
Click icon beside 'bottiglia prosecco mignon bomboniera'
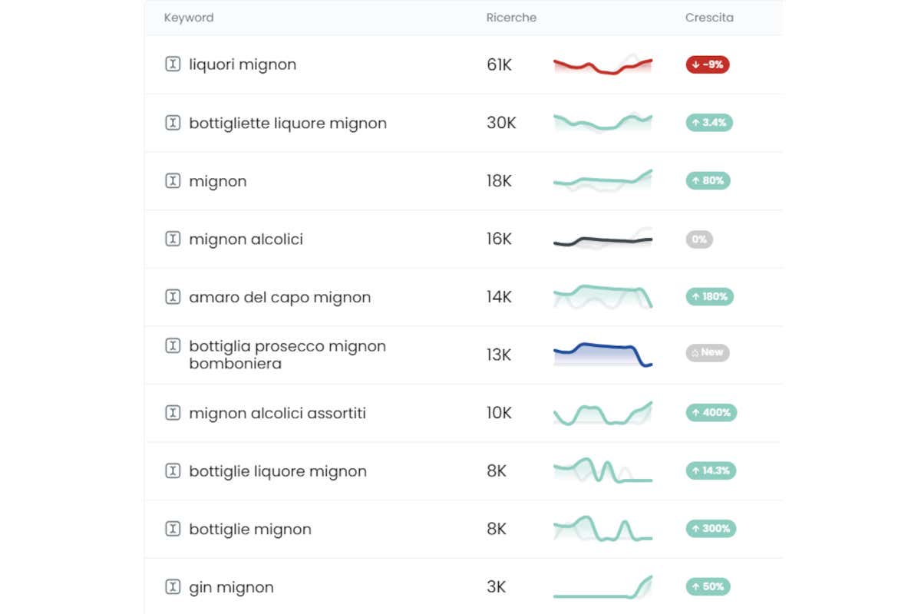173,346
